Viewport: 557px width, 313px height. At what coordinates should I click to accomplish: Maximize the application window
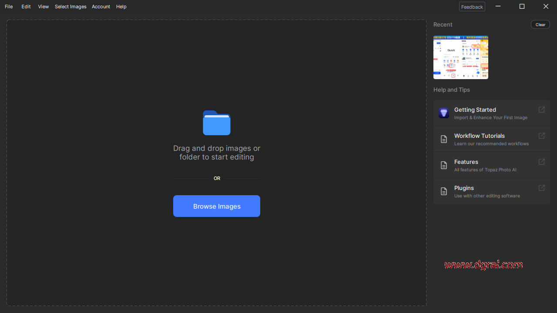[522, 7]
